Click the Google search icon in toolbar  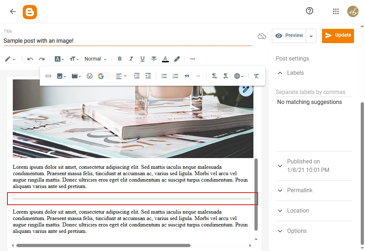point(101,76)
